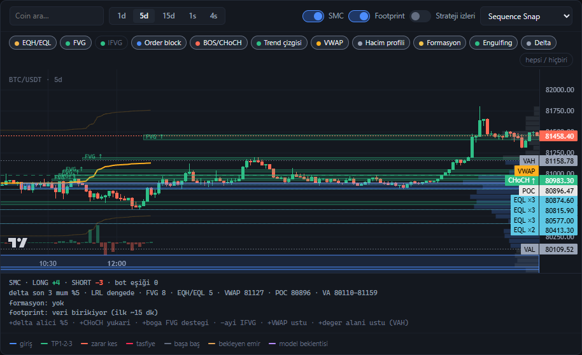Click the upper FVG ↑ zone label
Image resolution: width=582 pixels, height=355 pixels.
[154, 137]
